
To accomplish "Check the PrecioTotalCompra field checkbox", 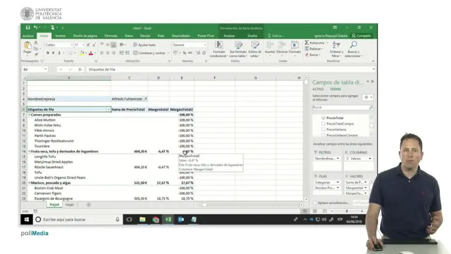I will (x=324, y=123).
